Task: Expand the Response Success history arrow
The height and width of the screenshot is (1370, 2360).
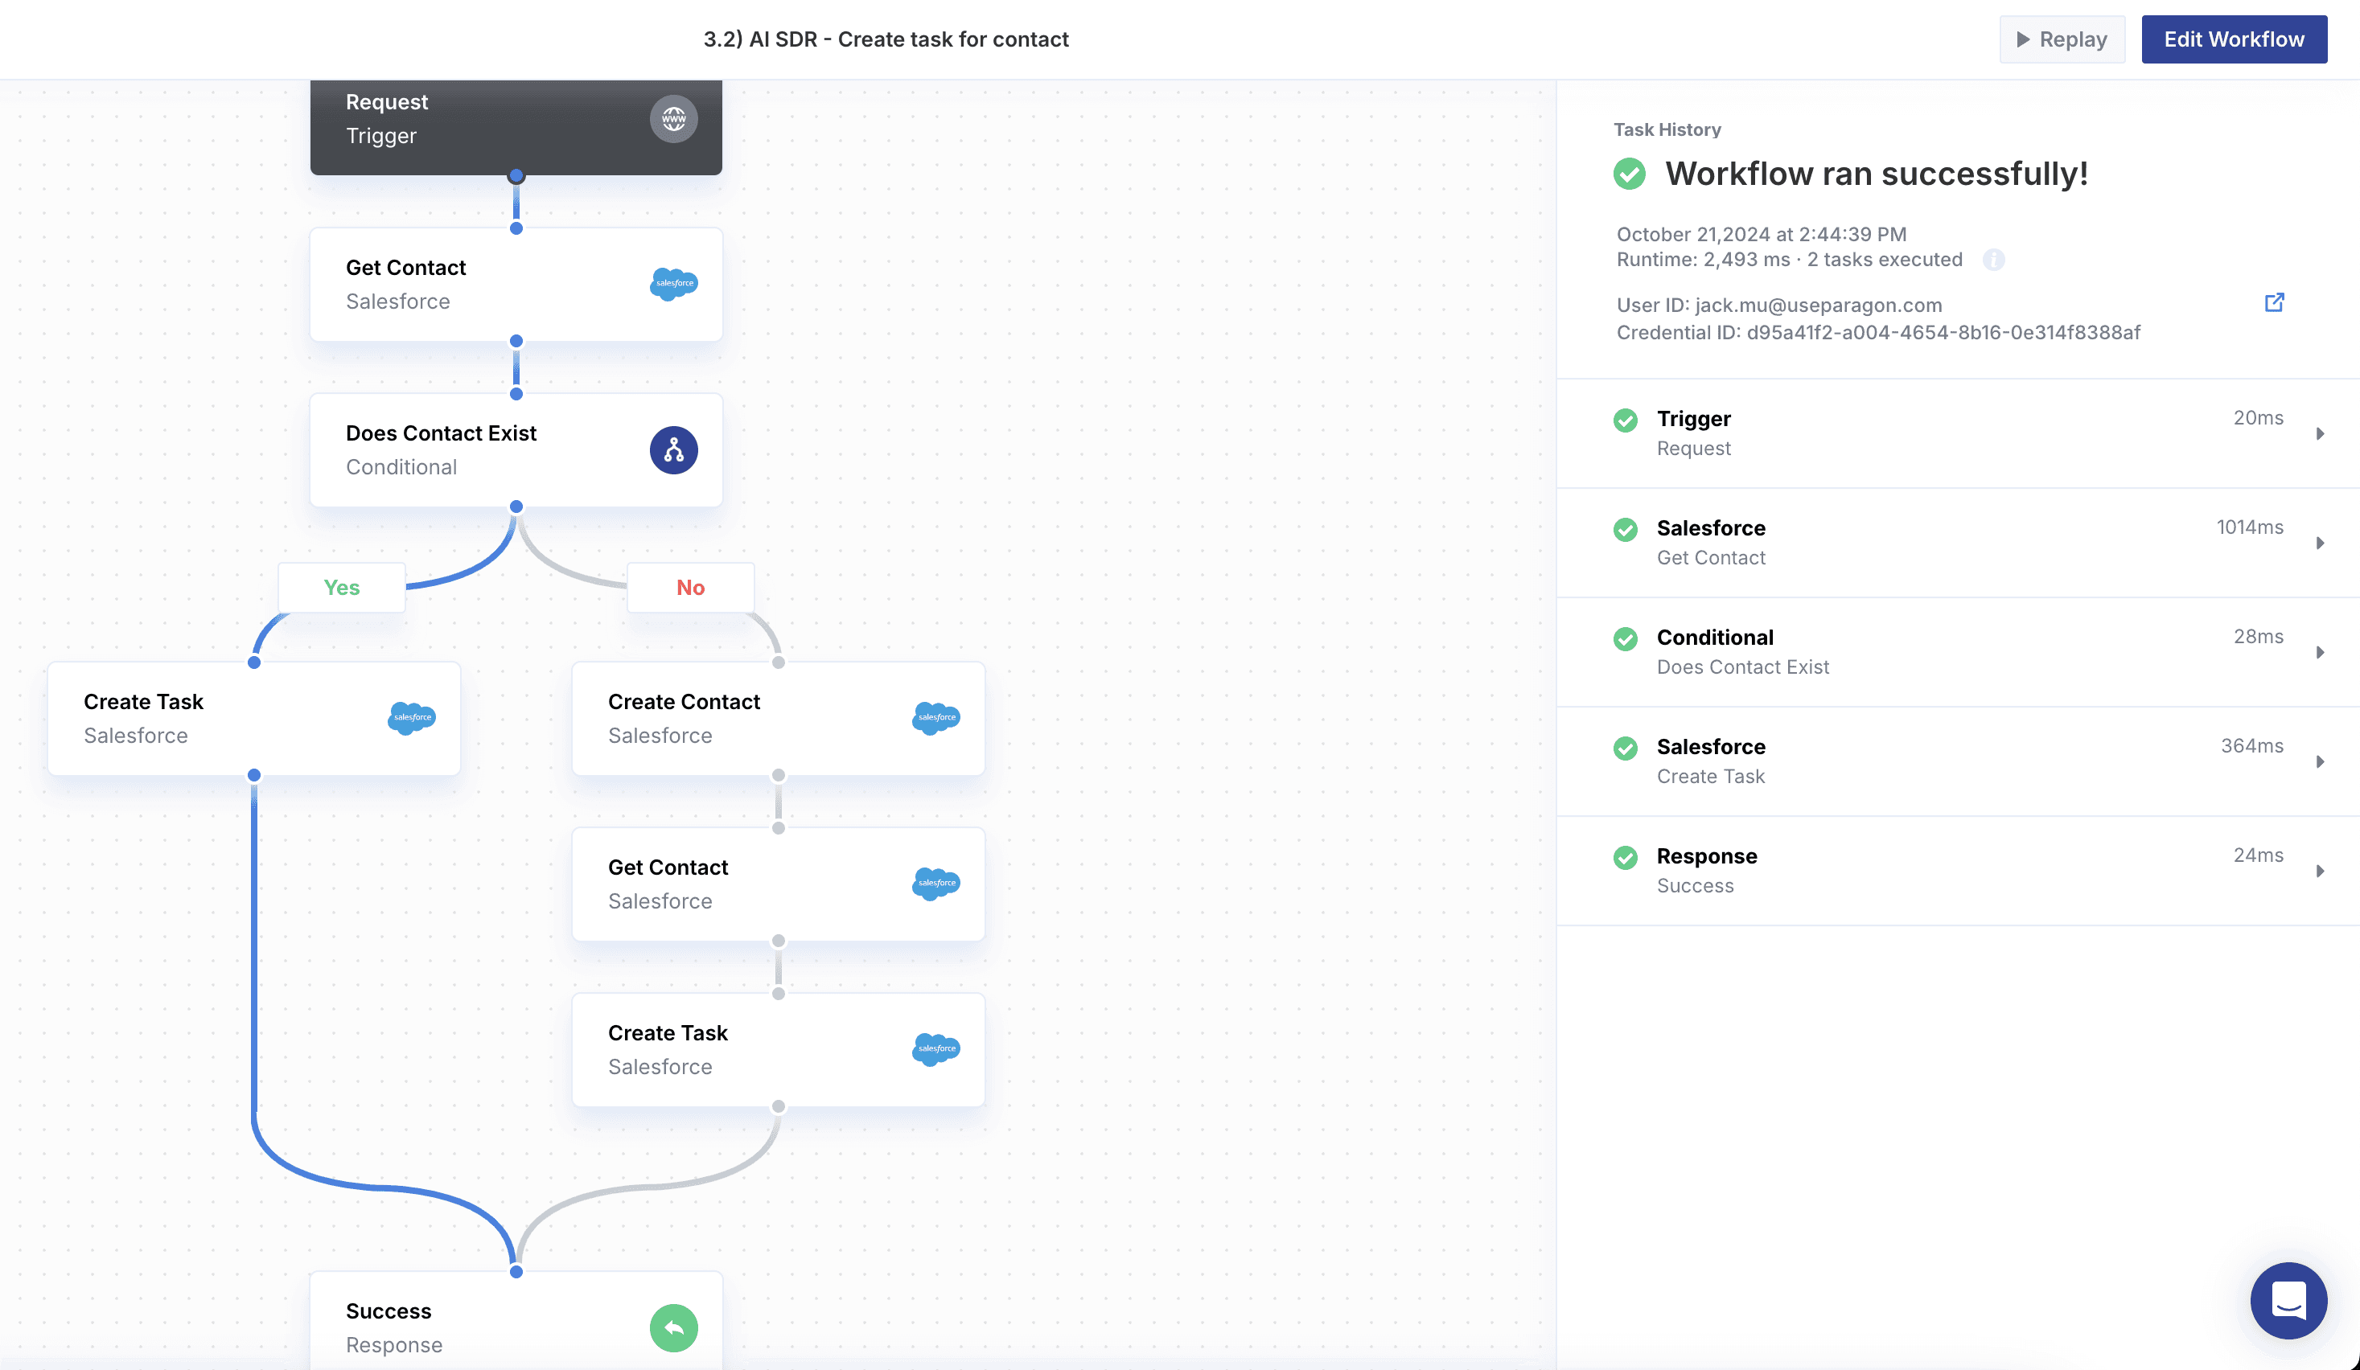Action: coord(2320,872)
